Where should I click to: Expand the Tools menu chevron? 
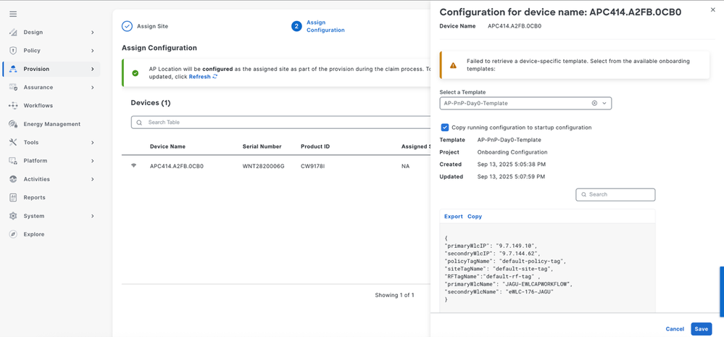92,142
